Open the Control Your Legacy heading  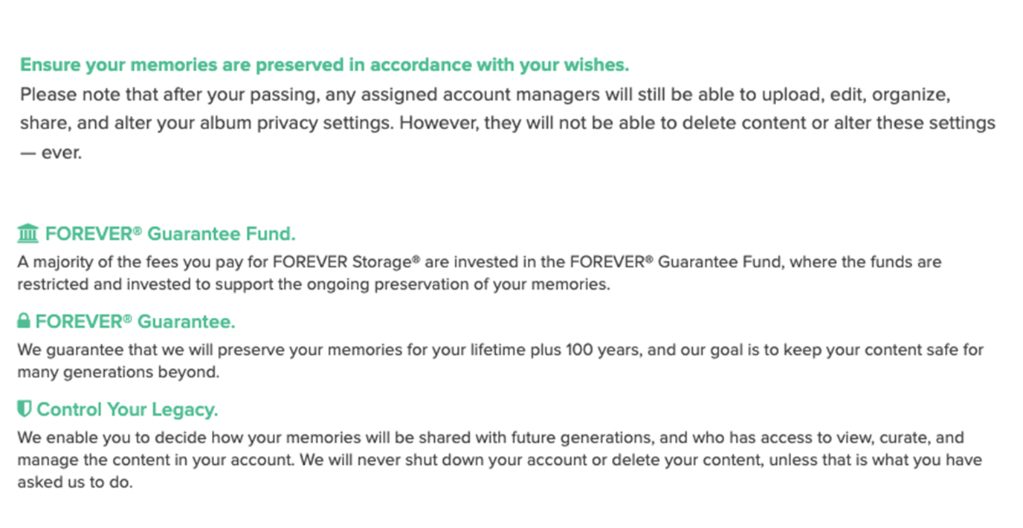[127, 409]
